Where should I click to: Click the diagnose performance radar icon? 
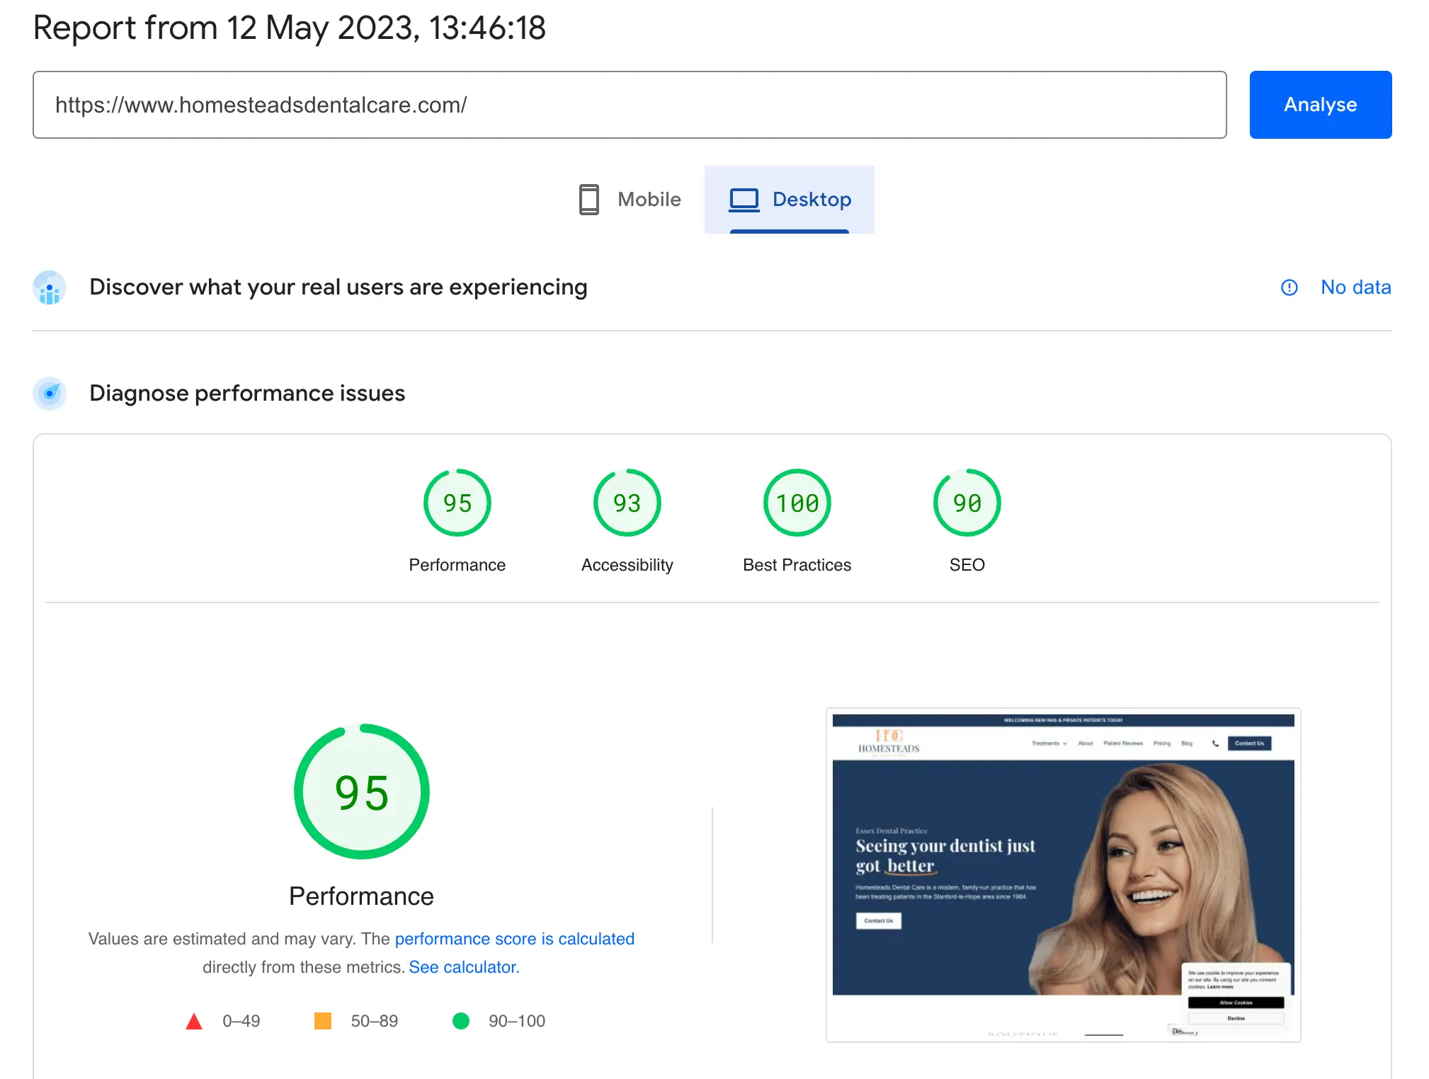point(50,393)
